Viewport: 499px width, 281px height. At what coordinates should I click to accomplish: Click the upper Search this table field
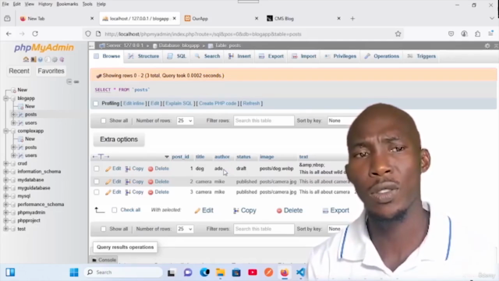pos(264,121)
